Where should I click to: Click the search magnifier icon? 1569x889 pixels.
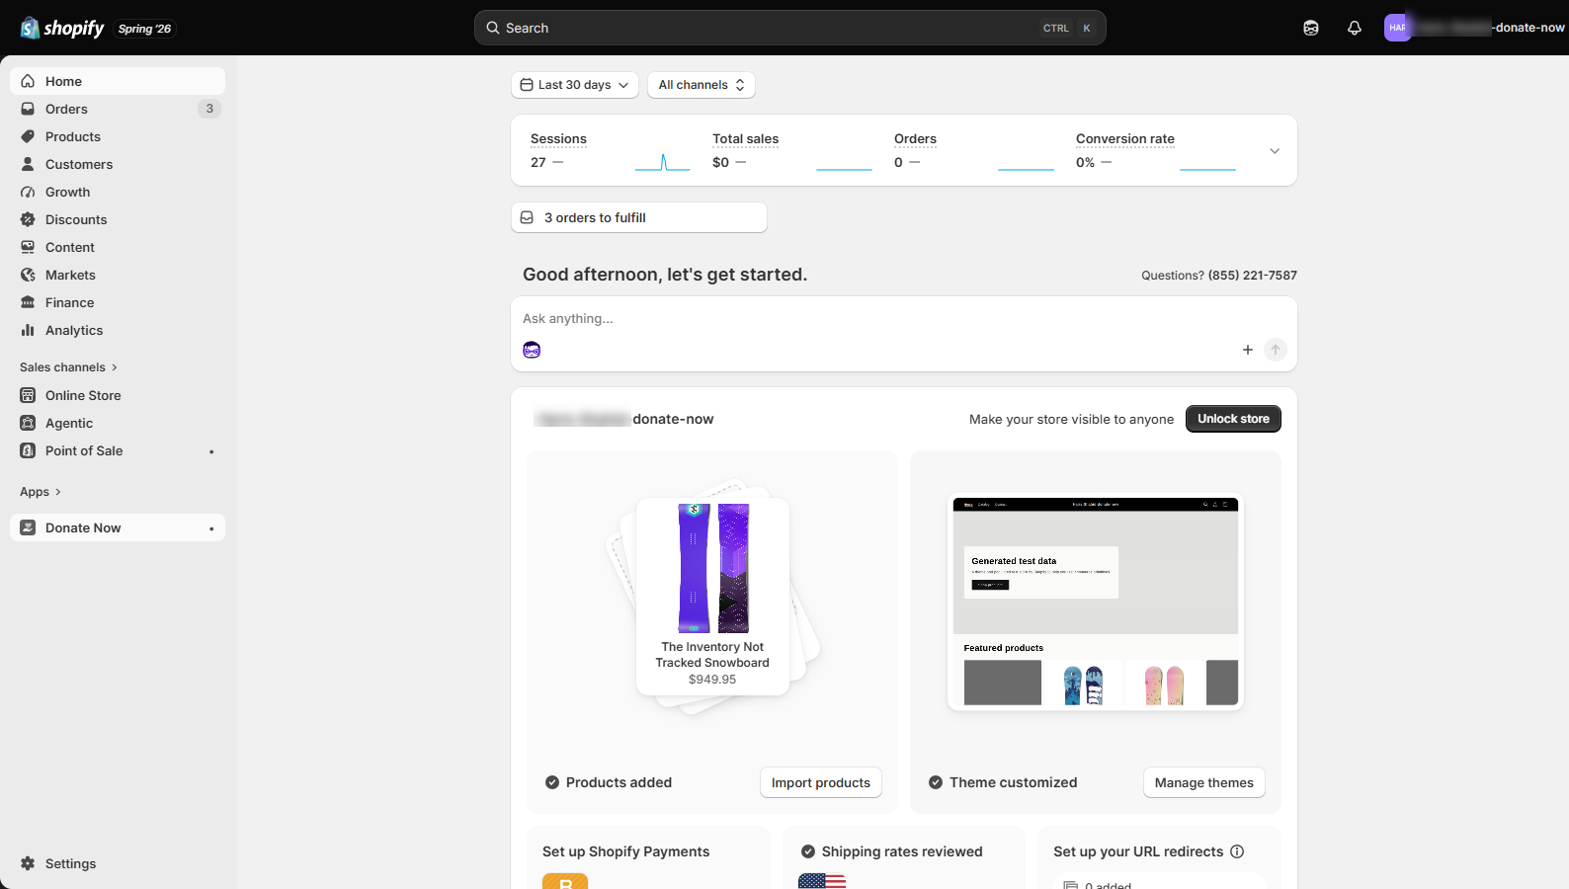tap(493, 28)
